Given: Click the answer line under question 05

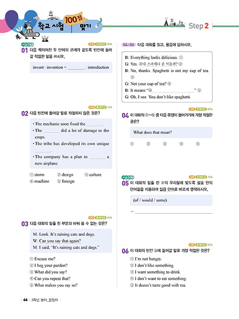Looking at the screenshot, I should click(x=174, y=212).
